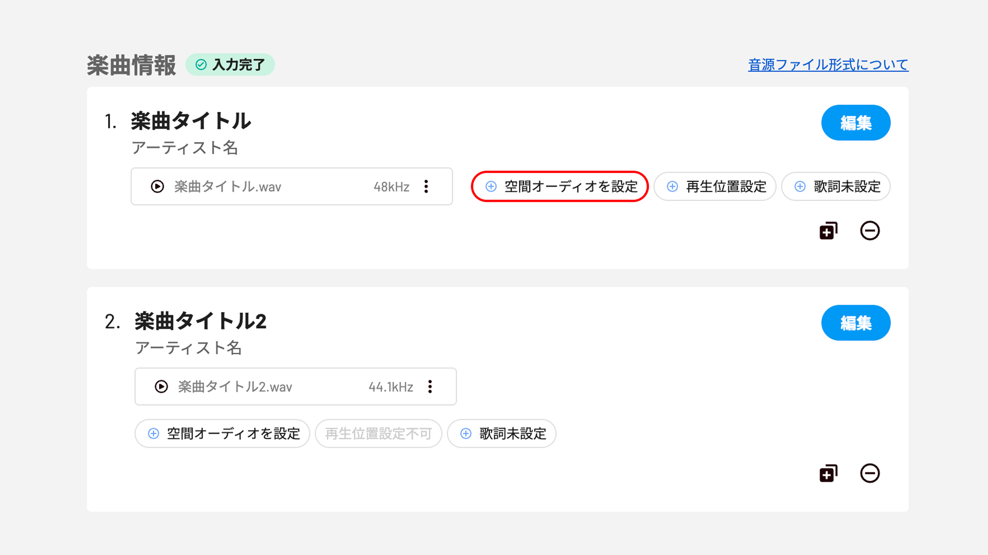Select the 楽曲タイトル2.wav file field

pyautogui.click(x=296, y=387)
